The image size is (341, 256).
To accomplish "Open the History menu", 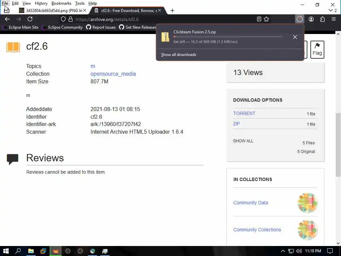I will click(x=41, y=3).
